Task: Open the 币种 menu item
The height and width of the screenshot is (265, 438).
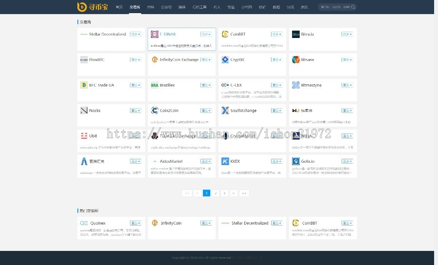Action: pyautogui.click(x=150, y=7)
